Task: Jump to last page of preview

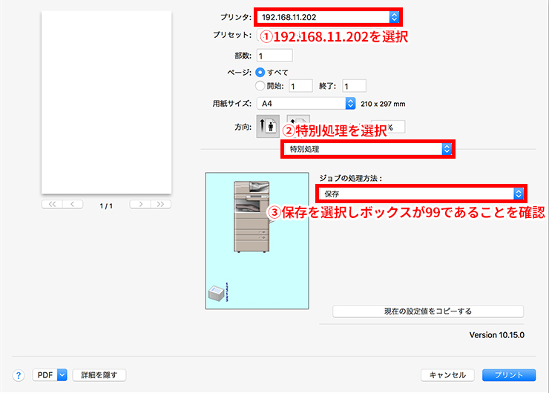Action: (x=161, y=204)
